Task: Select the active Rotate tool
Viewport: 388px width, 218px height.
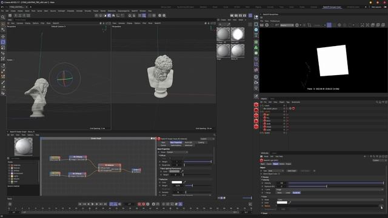Action: click(3, 42)
